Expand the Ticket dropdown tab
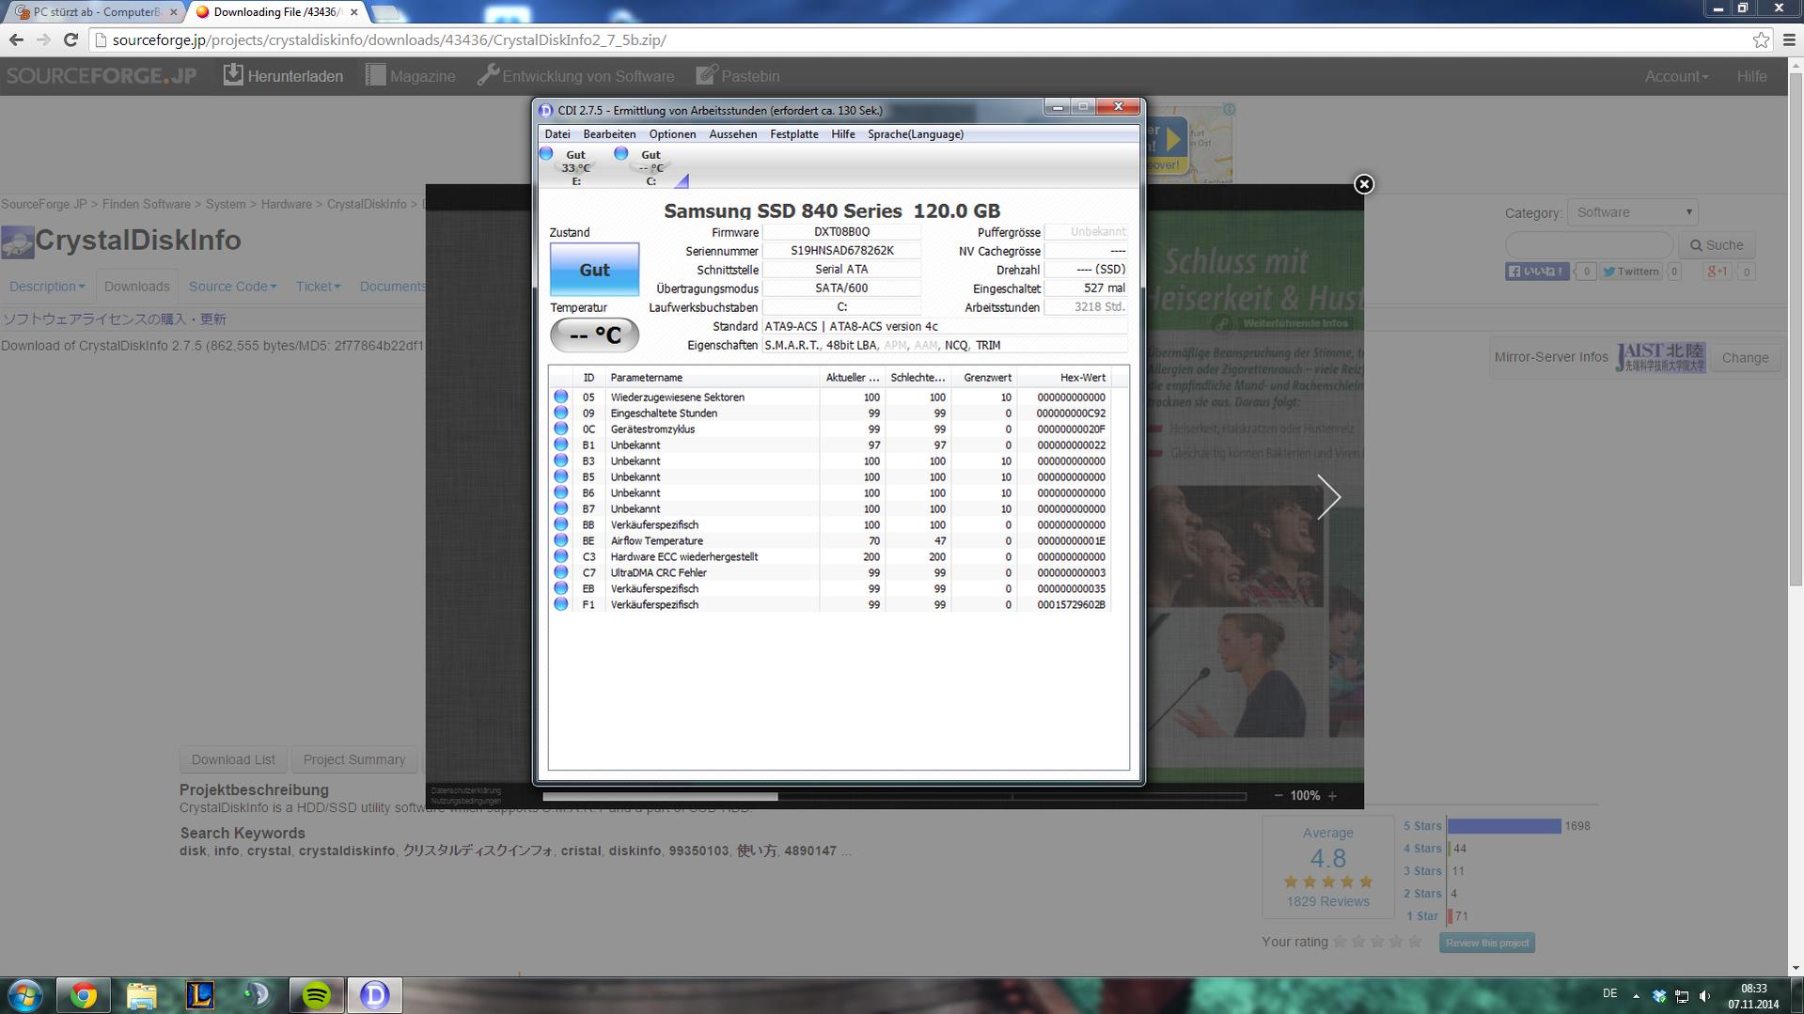The image size is (1804, 1014). click(318, 287)
